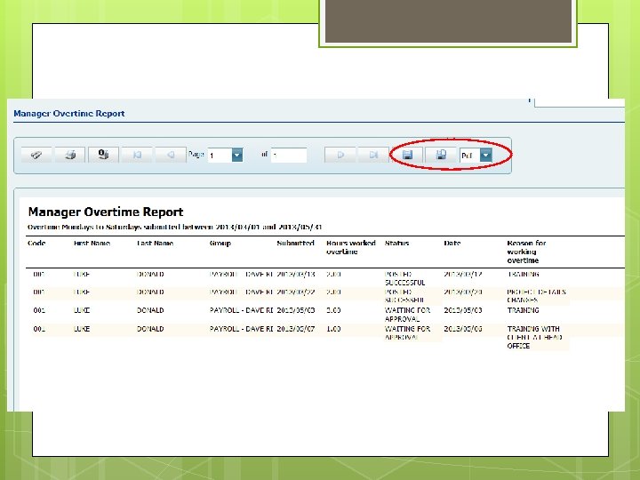Click the Submitted column header

[295, 244]
